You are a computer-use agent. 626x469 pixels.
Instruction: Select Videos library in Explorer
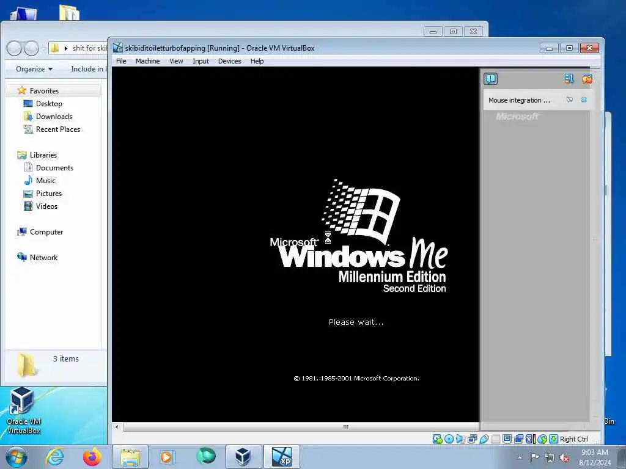pyautogui.click(x=46, y=206)
